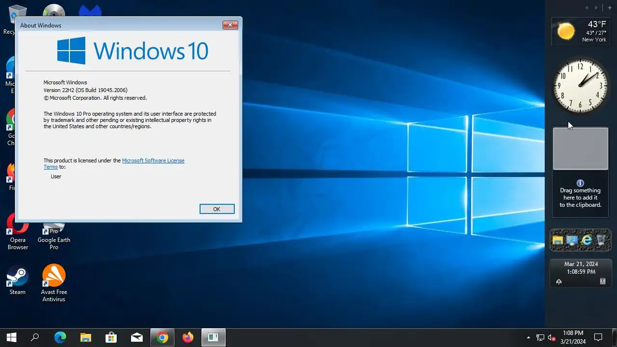Select the About Windows taskbar button
Screen dimensions: 617x347
(x=214, y=337)
